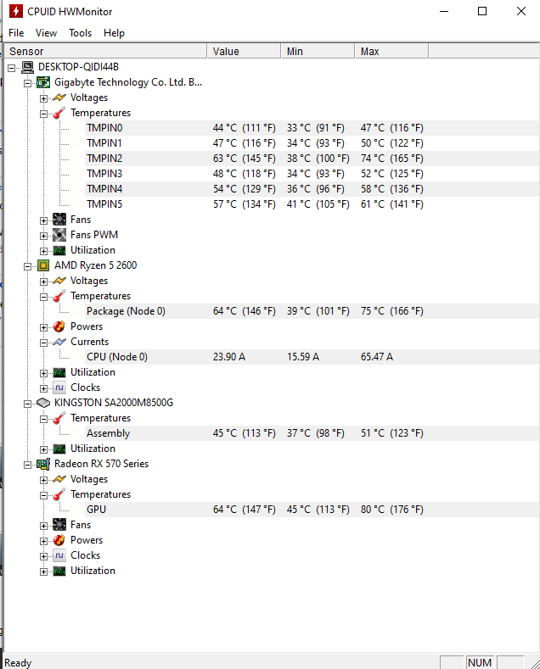
Task: Expand the Powers node under AMD Ryzen
Action: (44, 326)
